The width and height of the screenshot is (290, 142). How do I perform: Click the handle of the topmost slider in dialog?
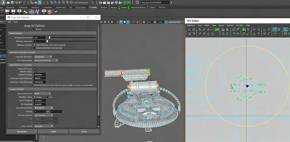(50, 38)
